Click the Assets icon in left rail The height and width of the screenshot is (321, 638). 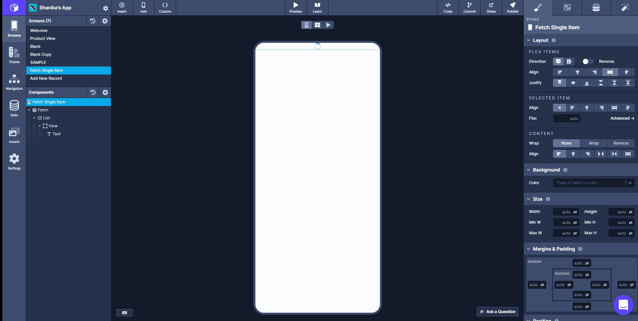14,135
